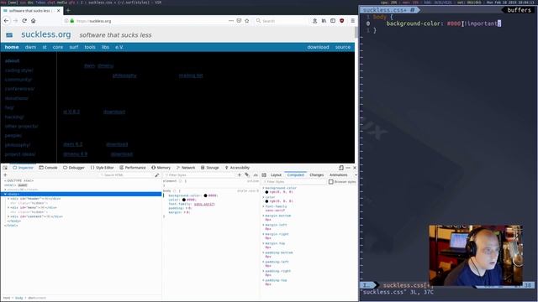Click background-color black swatch in Rules
This screenshot has width=538, height=302.
[x=205, y=195]
